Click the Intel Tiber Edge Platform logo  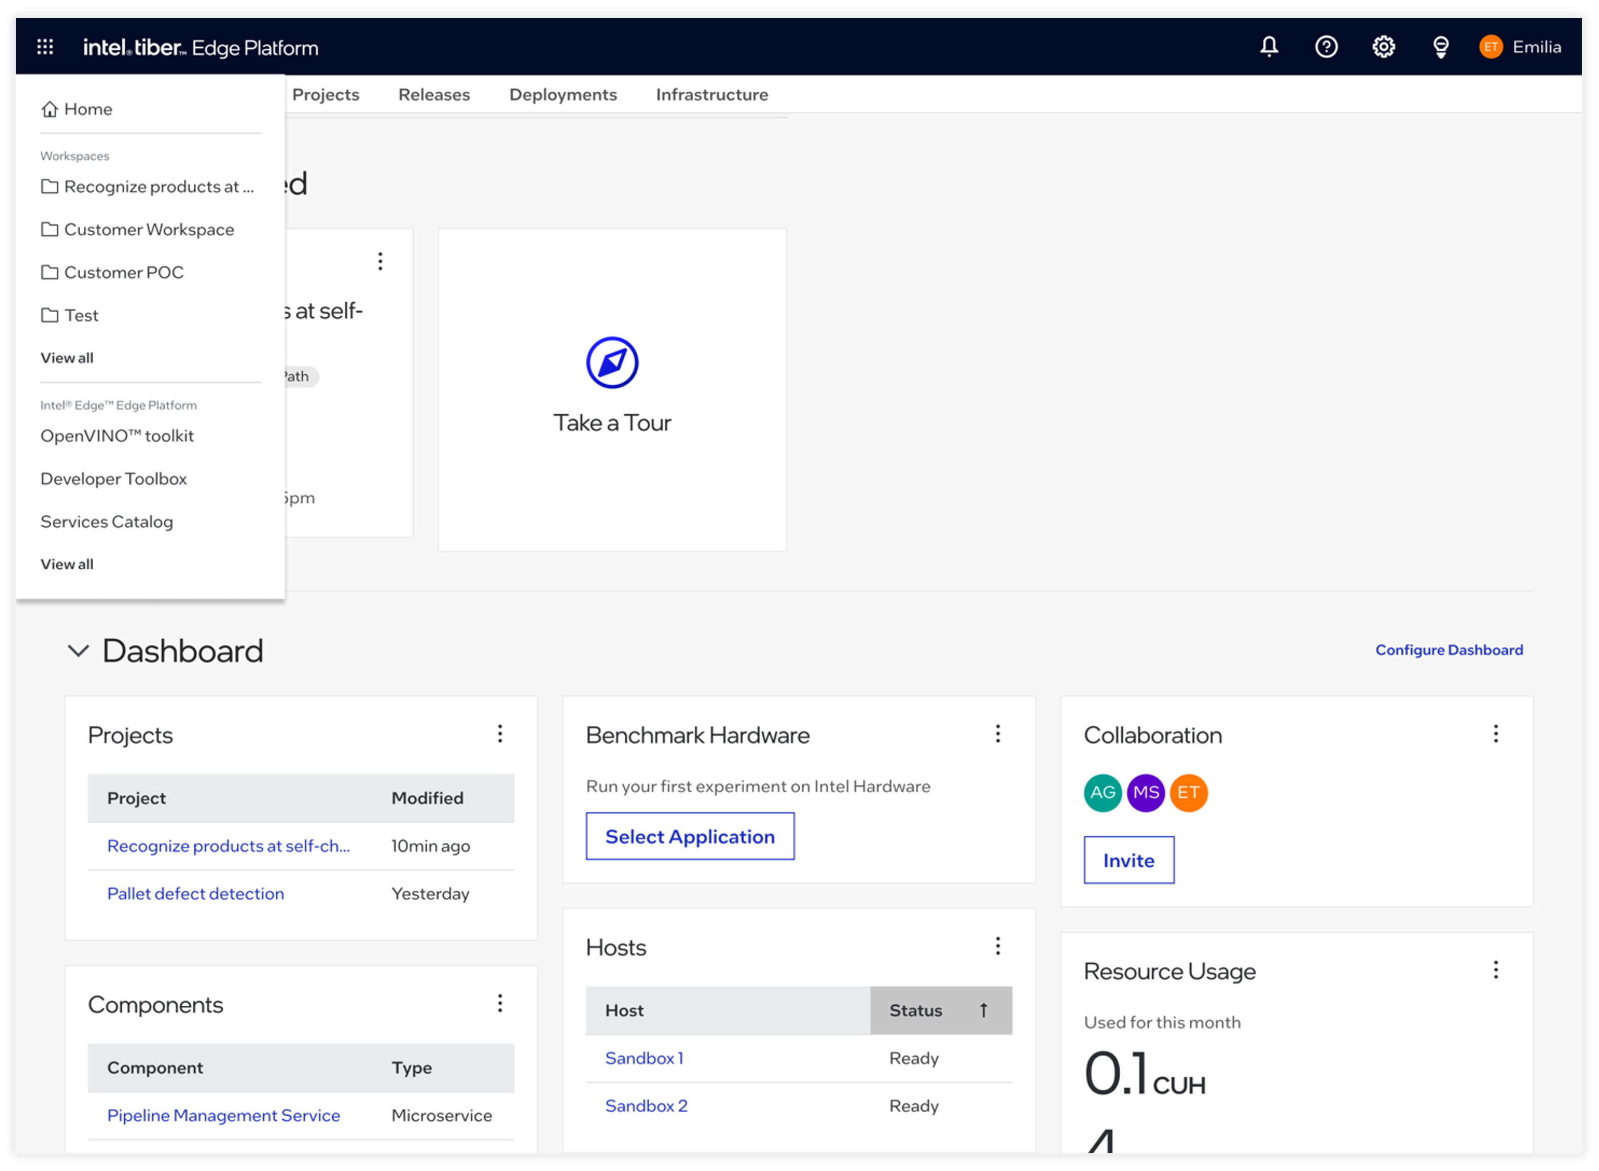pyautogui.click(x=201, y=48)
